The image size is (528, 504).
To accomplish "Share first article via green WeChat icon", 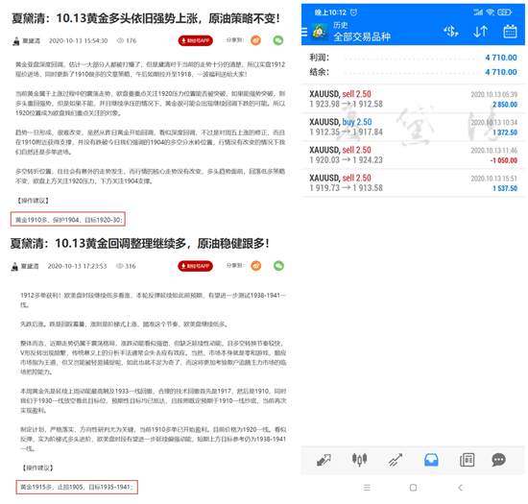I will (x=278, y=40).
